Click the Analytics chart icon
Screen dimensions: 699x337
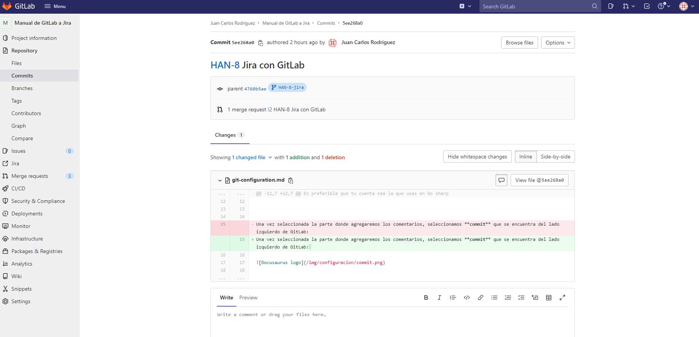tap(5, 264)
